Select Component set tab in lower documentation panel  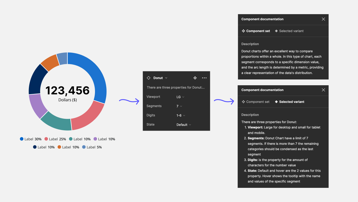[x=256, y=102]
